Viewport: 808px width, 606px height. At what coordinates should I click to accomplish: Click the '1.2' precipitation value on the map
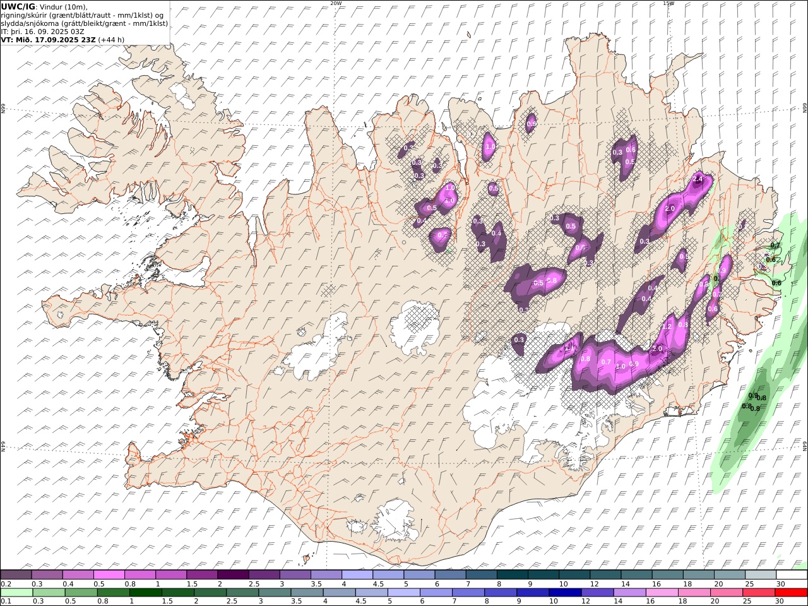[667, 327]
